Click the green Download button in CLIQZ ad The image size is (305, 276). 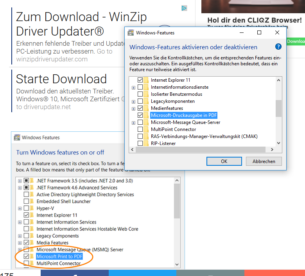click(296, 41)
